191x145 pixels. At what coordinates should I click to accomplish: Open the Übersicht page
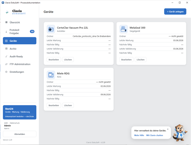pyautogui.click(x=19, y=22)
